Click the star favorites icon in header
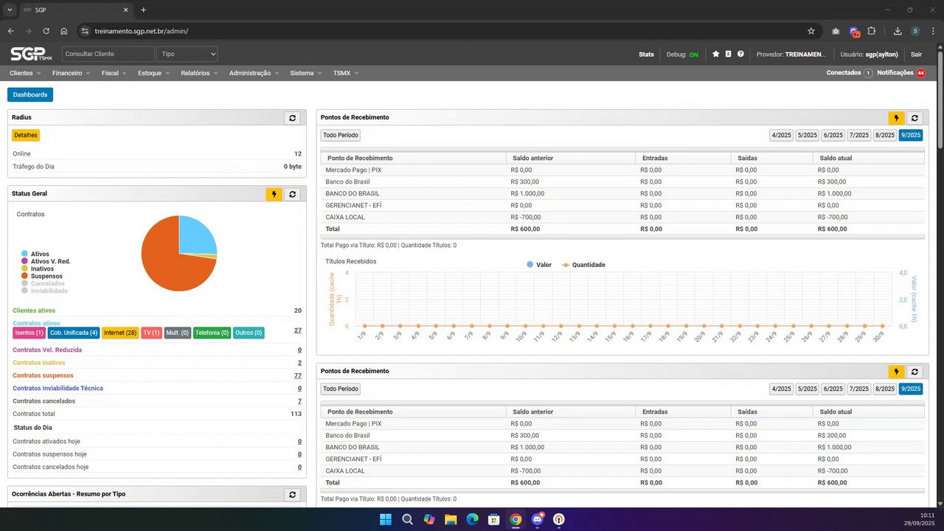The height and width of the screenshot is (531, 944). tap(715, 54)
